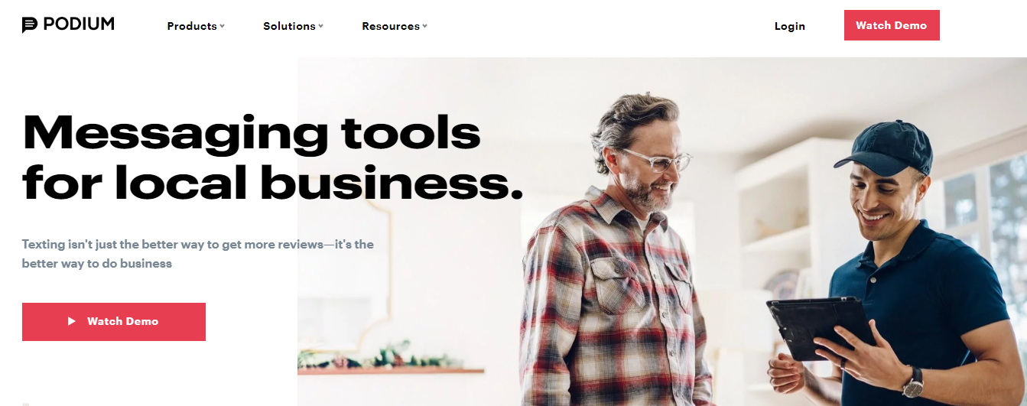Image resolution: width=1027 pixels, height=406 pixels.
Task: Click the 'Texting isn't just the better way' subtitle
Action: (x=198, y=254)
